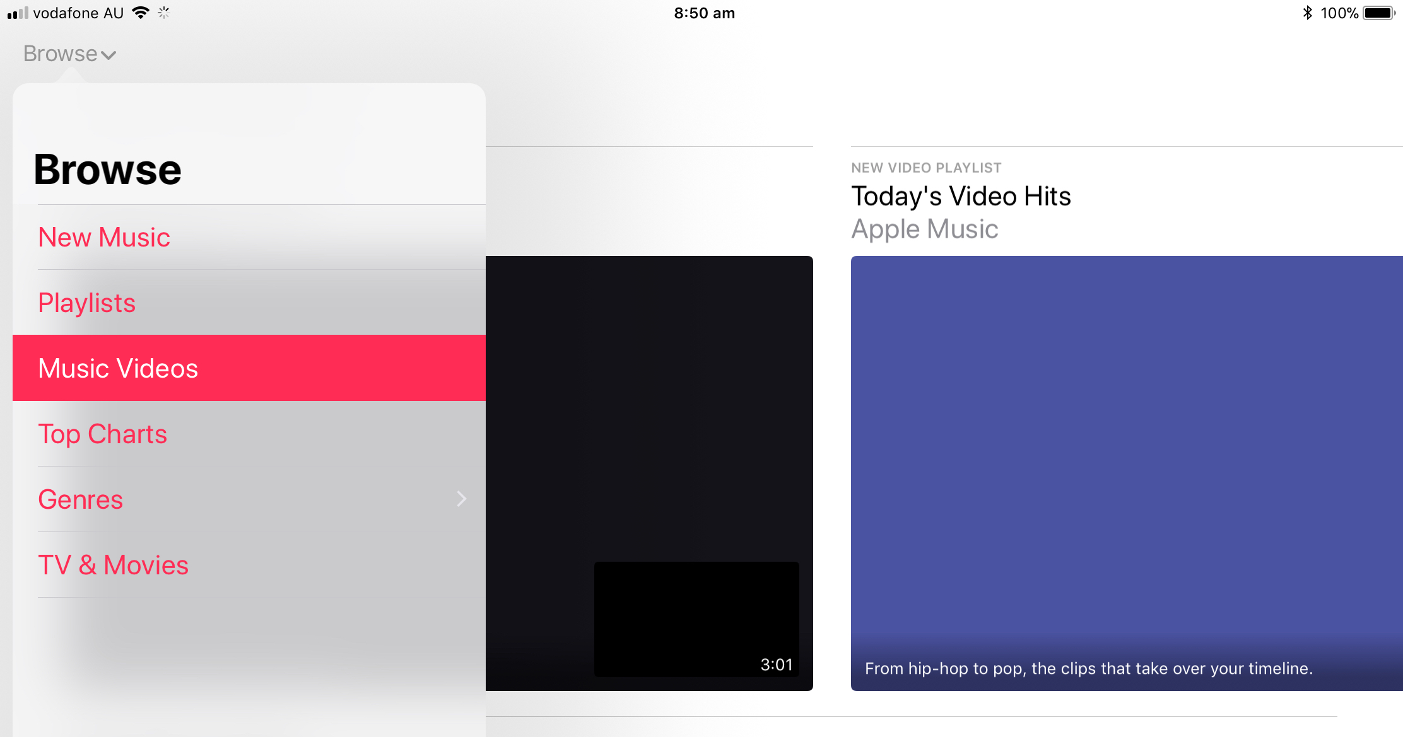Tap the vodafone AU carrier label

pyautogui.click(x=78, y=13)
